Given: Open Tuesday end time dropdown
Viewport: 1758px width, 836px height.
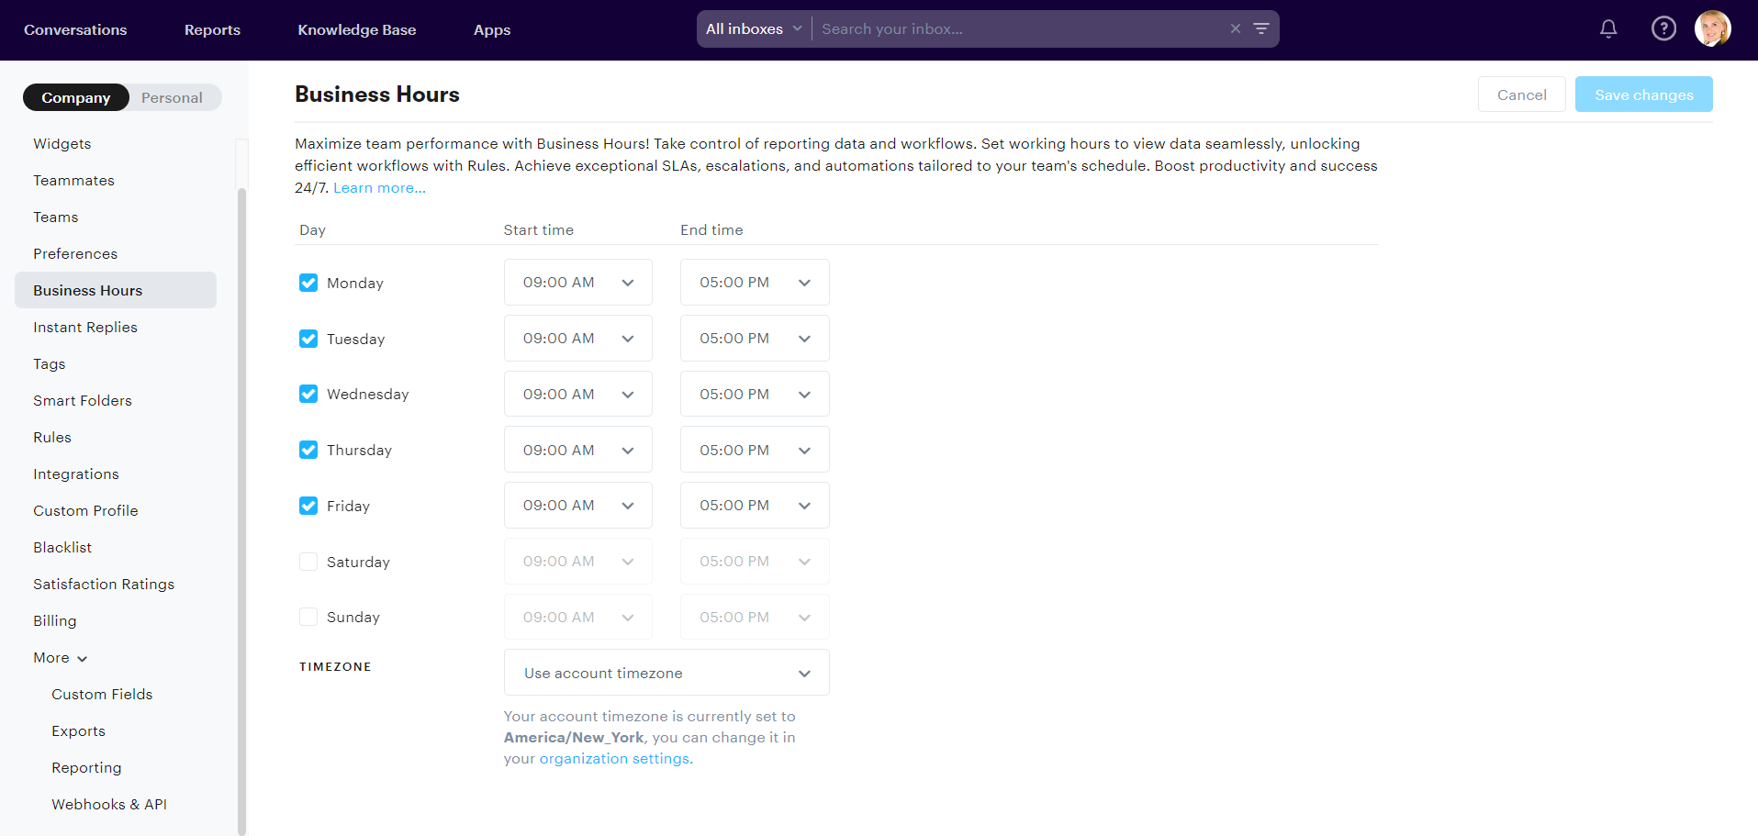Looking at the screenshot, I should pyautogui.click(x=755, y=338).
